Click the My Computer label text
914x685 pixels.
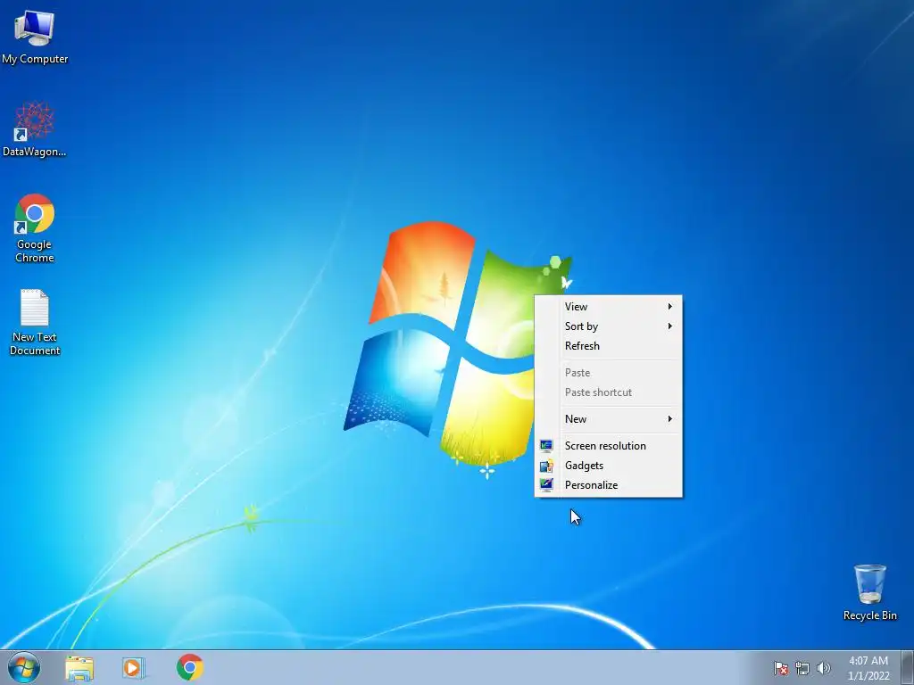(35, 59)
